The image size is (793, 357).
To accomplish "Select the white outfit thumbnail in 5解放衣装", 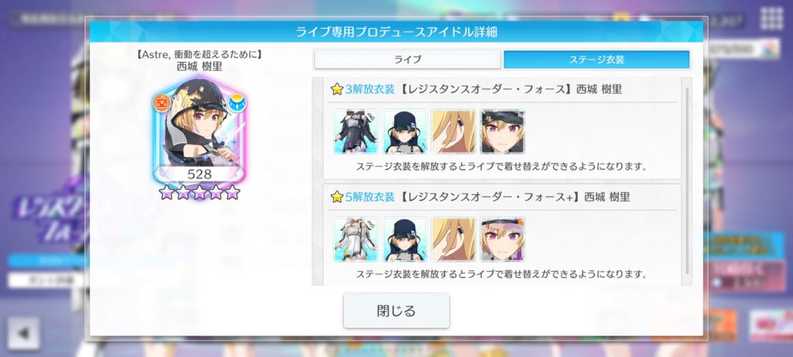I will [x=355, y=239].
